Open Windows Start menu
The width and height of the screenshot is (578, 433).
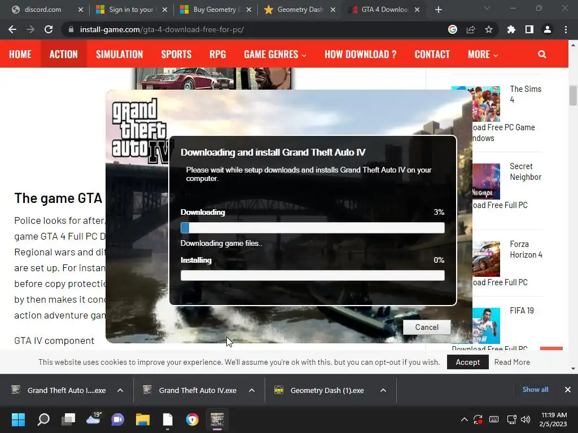tap(18, 419)
